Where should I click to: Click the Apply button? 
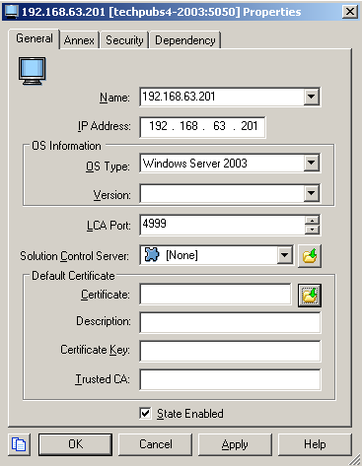(235, 444)
